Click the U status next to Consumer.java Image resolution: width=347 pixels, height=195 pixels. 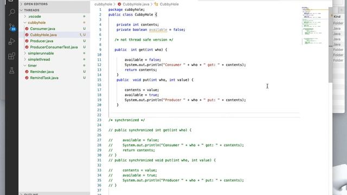[85, 29]
